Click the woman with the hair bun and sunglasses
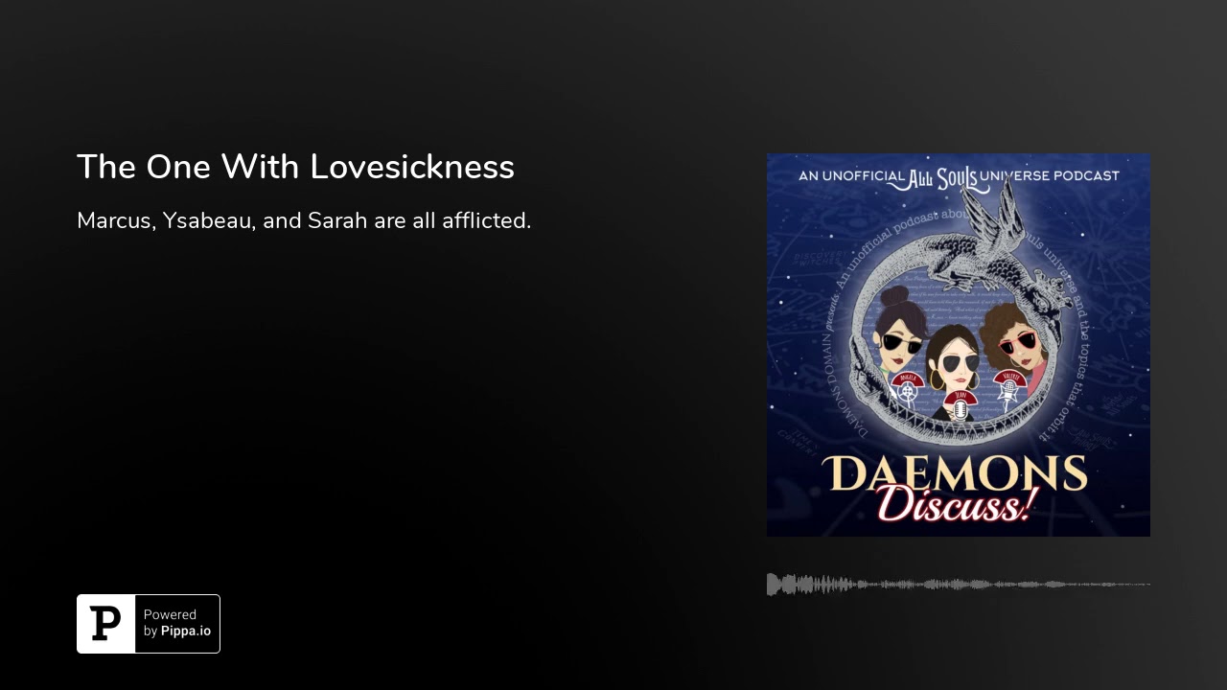 click(901, 331)
